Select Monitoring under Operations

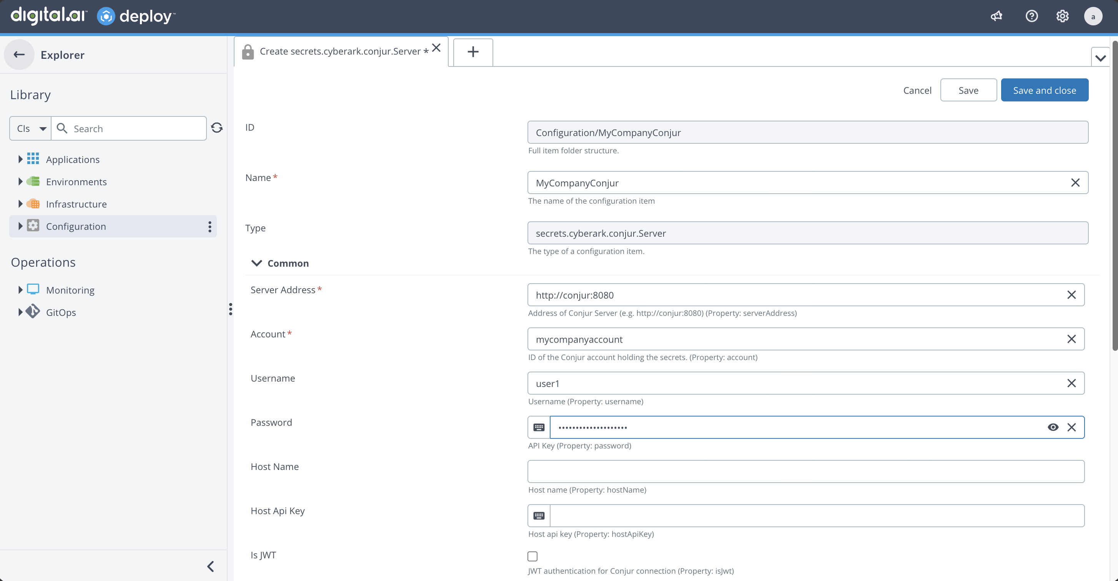click(x=70, y=290)
